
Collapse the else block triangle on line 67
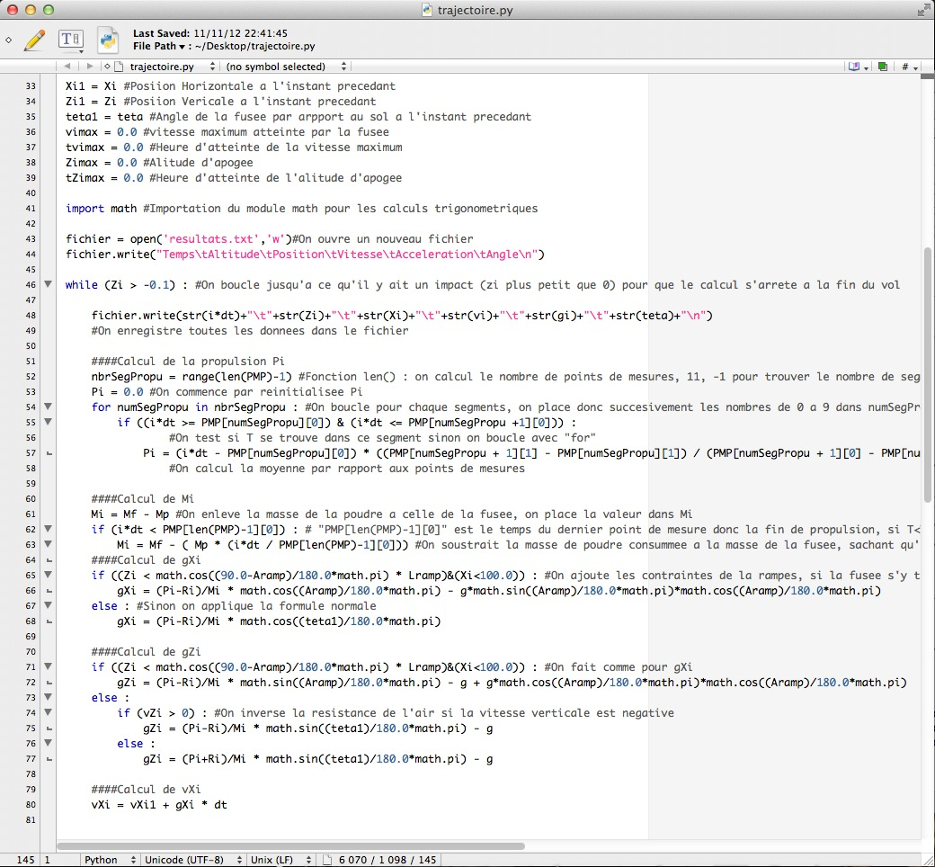click(49, 605)
